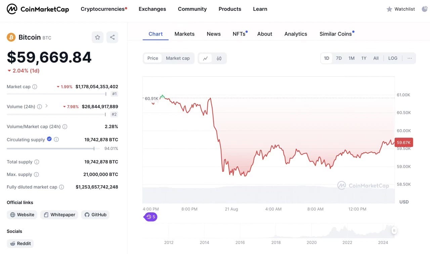Click the purple price alerts badge

(x=150, y=217)
